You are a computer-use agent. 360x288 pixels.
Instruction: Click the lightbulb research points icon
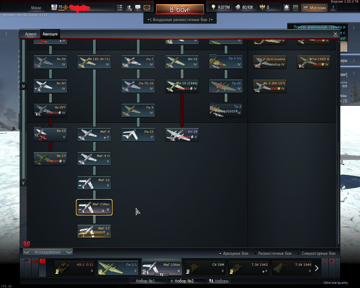(x=213, y=7)
